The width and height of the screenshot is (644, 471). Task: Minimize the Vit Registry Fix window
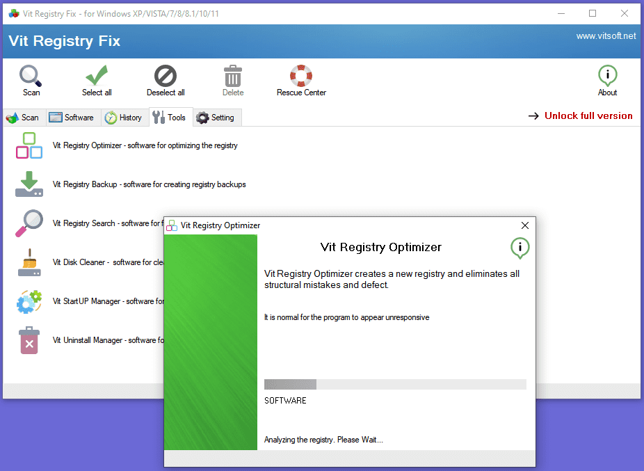[561, 13]
